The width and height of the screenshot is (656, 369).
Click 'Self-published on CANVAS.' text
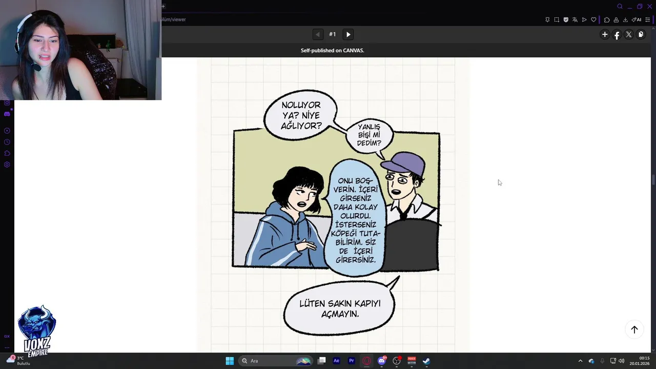[332, 50]
